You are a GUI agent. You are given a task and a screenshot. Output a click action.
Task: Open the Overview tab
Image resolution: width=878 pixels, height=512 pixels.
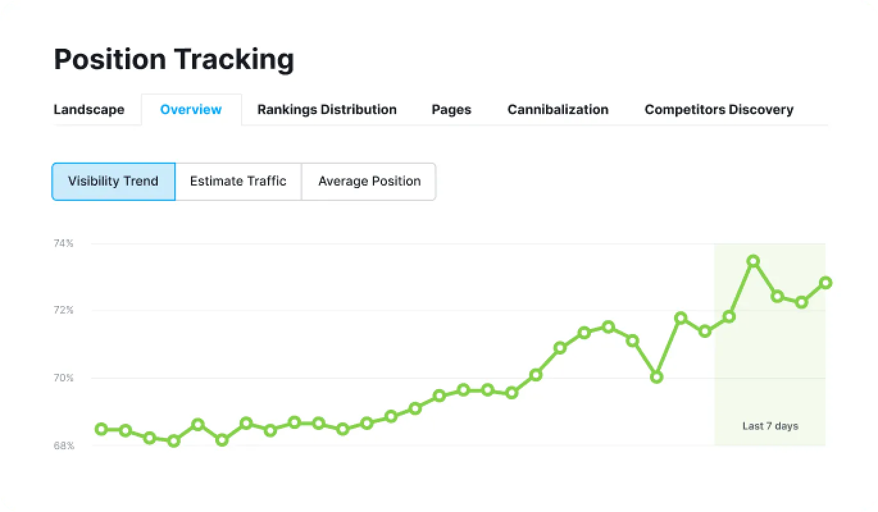(x=191, y=109)
